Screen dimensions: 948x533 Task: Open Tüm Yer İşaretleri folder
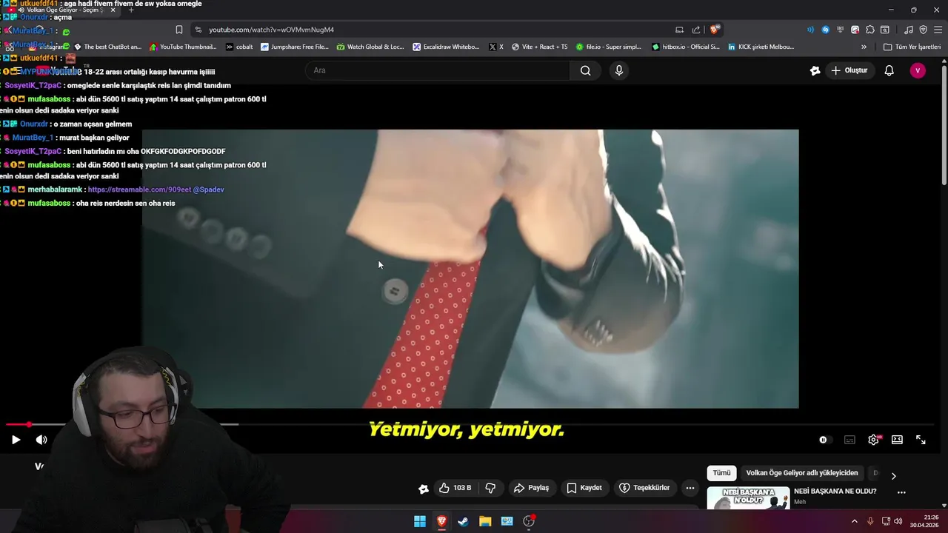click(x=912, y=47)
